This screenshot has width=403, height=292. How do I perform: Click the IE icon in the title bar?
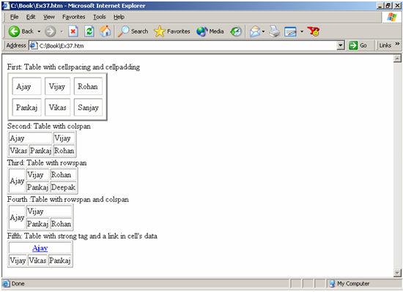pyautogui.click(x=6, y=6)
